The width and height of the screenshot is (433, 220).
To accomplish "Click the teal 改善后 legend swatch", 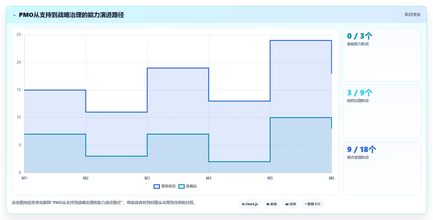I will tap(181, 186).
